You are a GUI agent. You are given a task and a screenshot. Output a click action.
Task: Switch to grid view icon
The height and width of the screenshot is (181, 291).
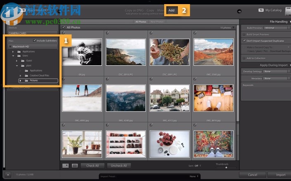[65, 166]
